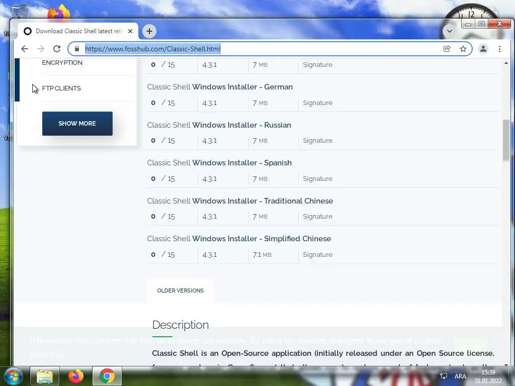This screenshot has width=515, height=386.
Task: Click the 0 / 15 scan result for Russian
Action: (163, 141)
